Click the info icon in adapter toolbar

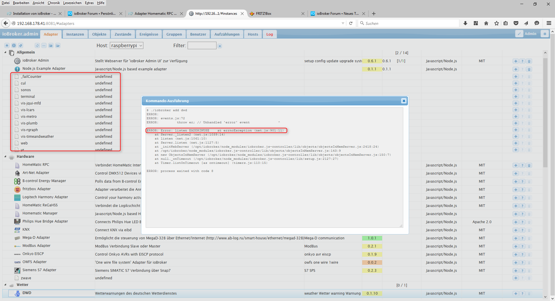point(14,45)
